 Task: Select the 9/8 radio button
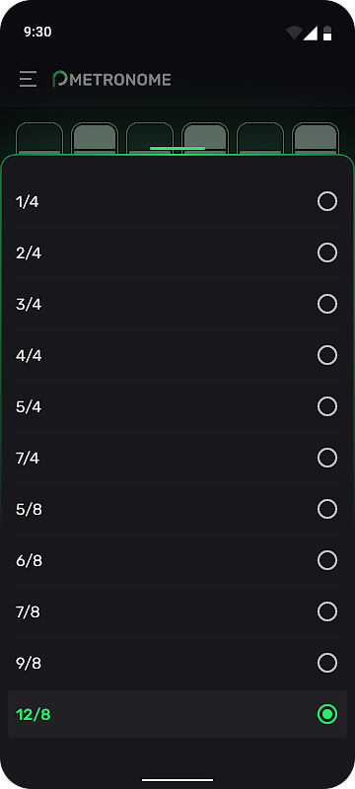327,663
